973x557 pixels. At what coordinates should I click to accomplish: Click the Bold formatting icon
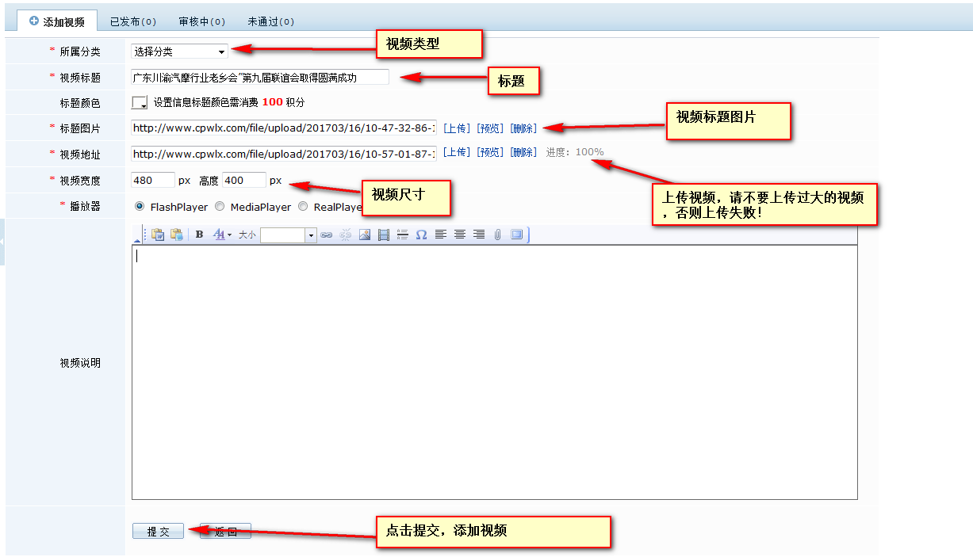click(x=199, y=235)
